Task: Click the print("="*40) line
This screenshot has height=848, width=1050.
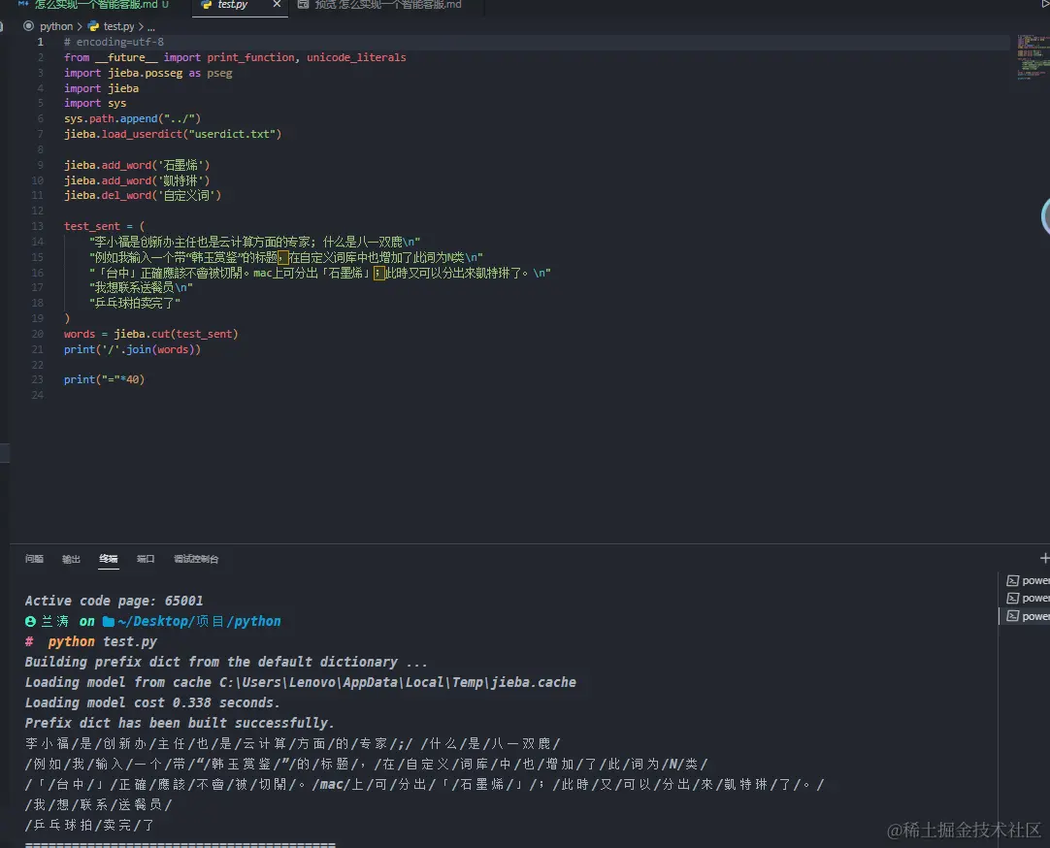Action: (104, 379)
